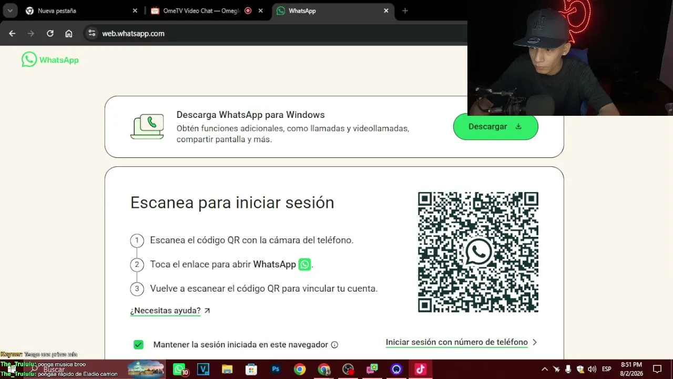Open the notification center icon

[657, 369]
